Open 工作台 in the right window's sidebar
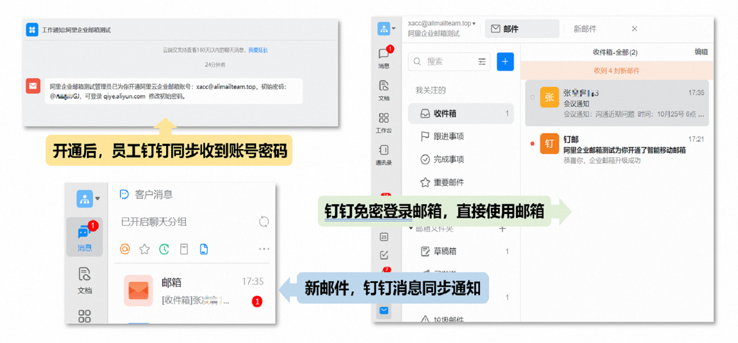738x343 pixels. (x=384, y=122)
